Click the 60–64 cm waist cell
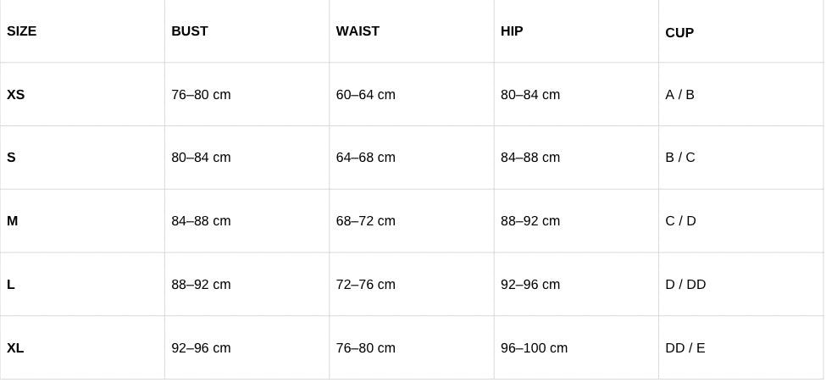 (x=366, y=95)
